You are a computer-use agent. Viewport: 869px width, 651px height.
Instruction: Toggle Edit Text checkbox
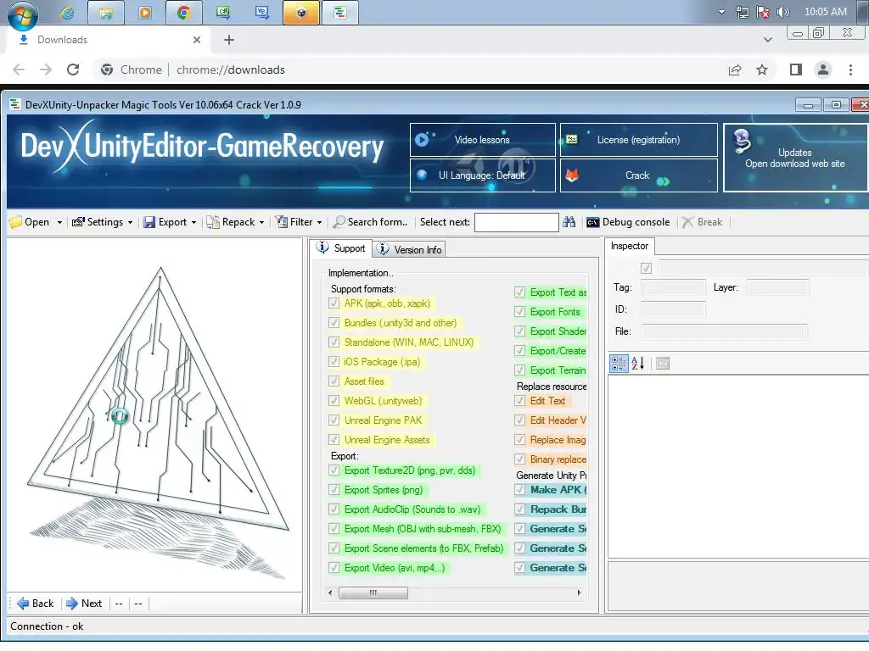point(519,401)
